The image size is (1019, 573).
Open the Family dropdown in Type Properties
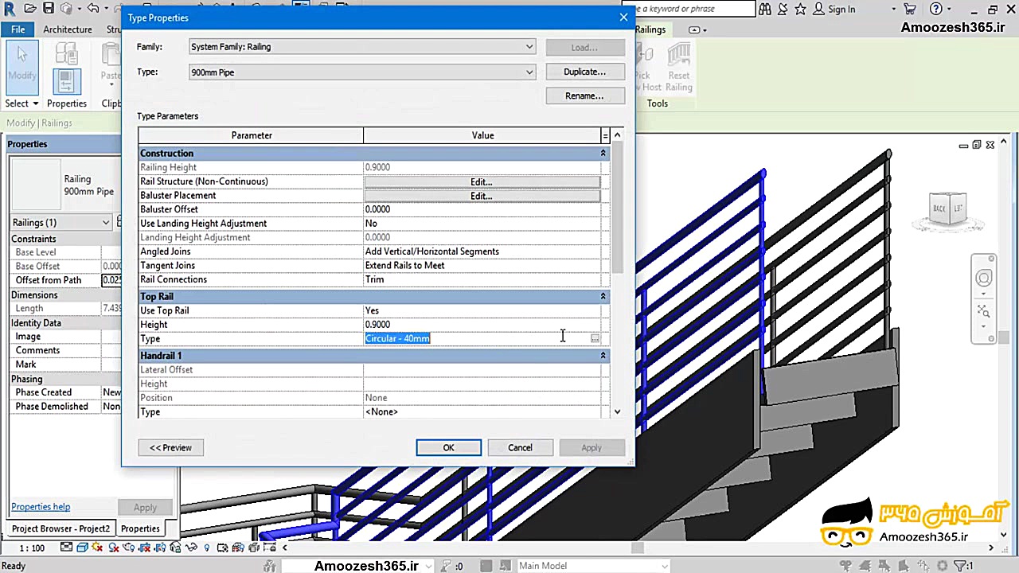529,47
